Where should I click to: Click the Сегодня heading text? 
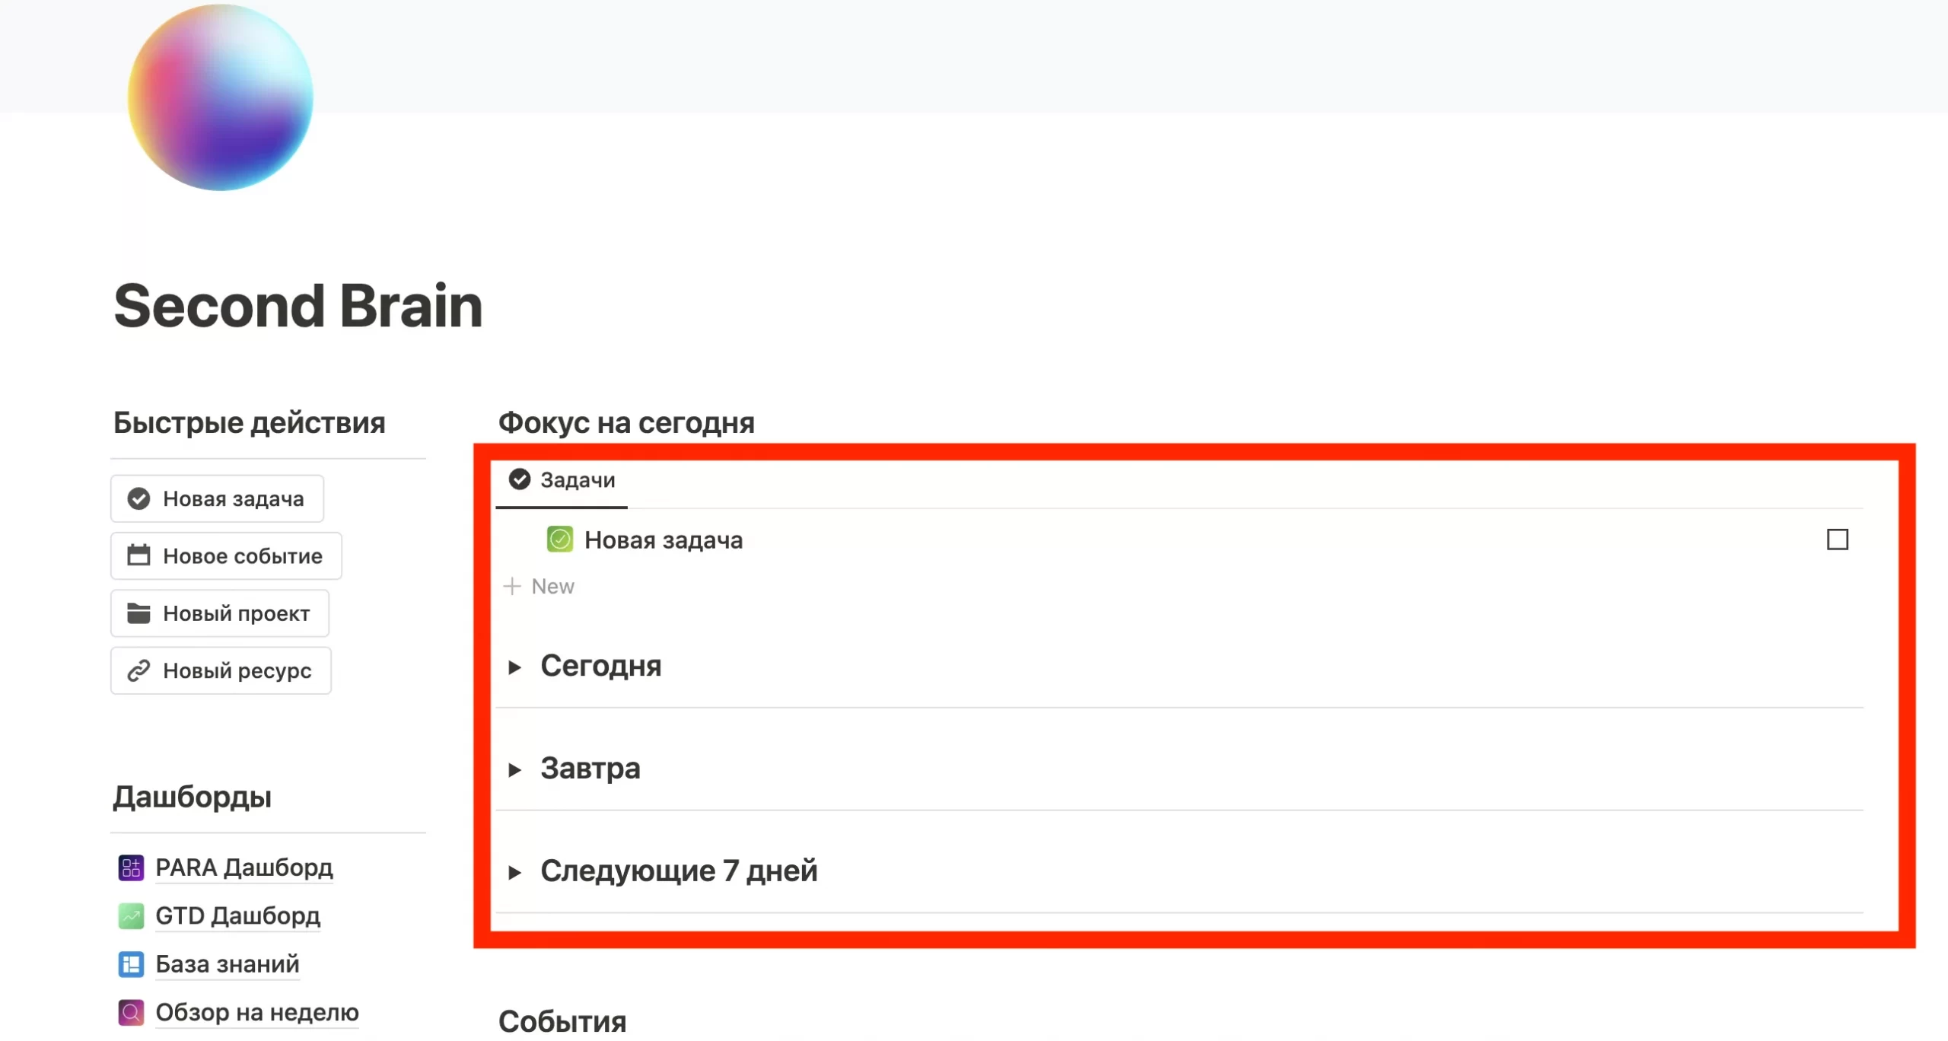[601, 666]
